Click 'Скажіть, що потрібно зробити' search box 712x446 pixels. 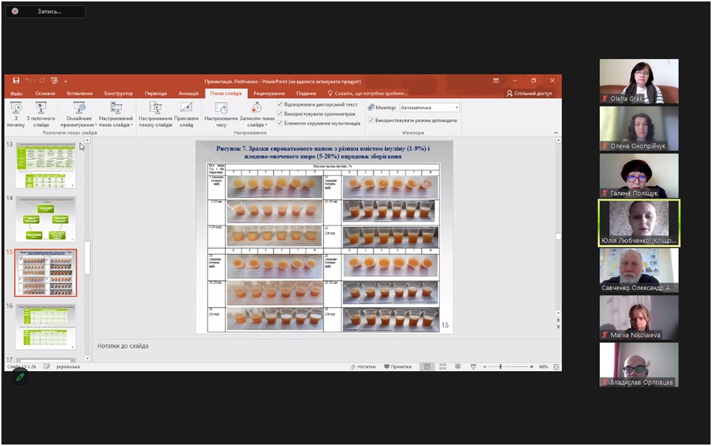pyautogui.click(x=368, y=93)
